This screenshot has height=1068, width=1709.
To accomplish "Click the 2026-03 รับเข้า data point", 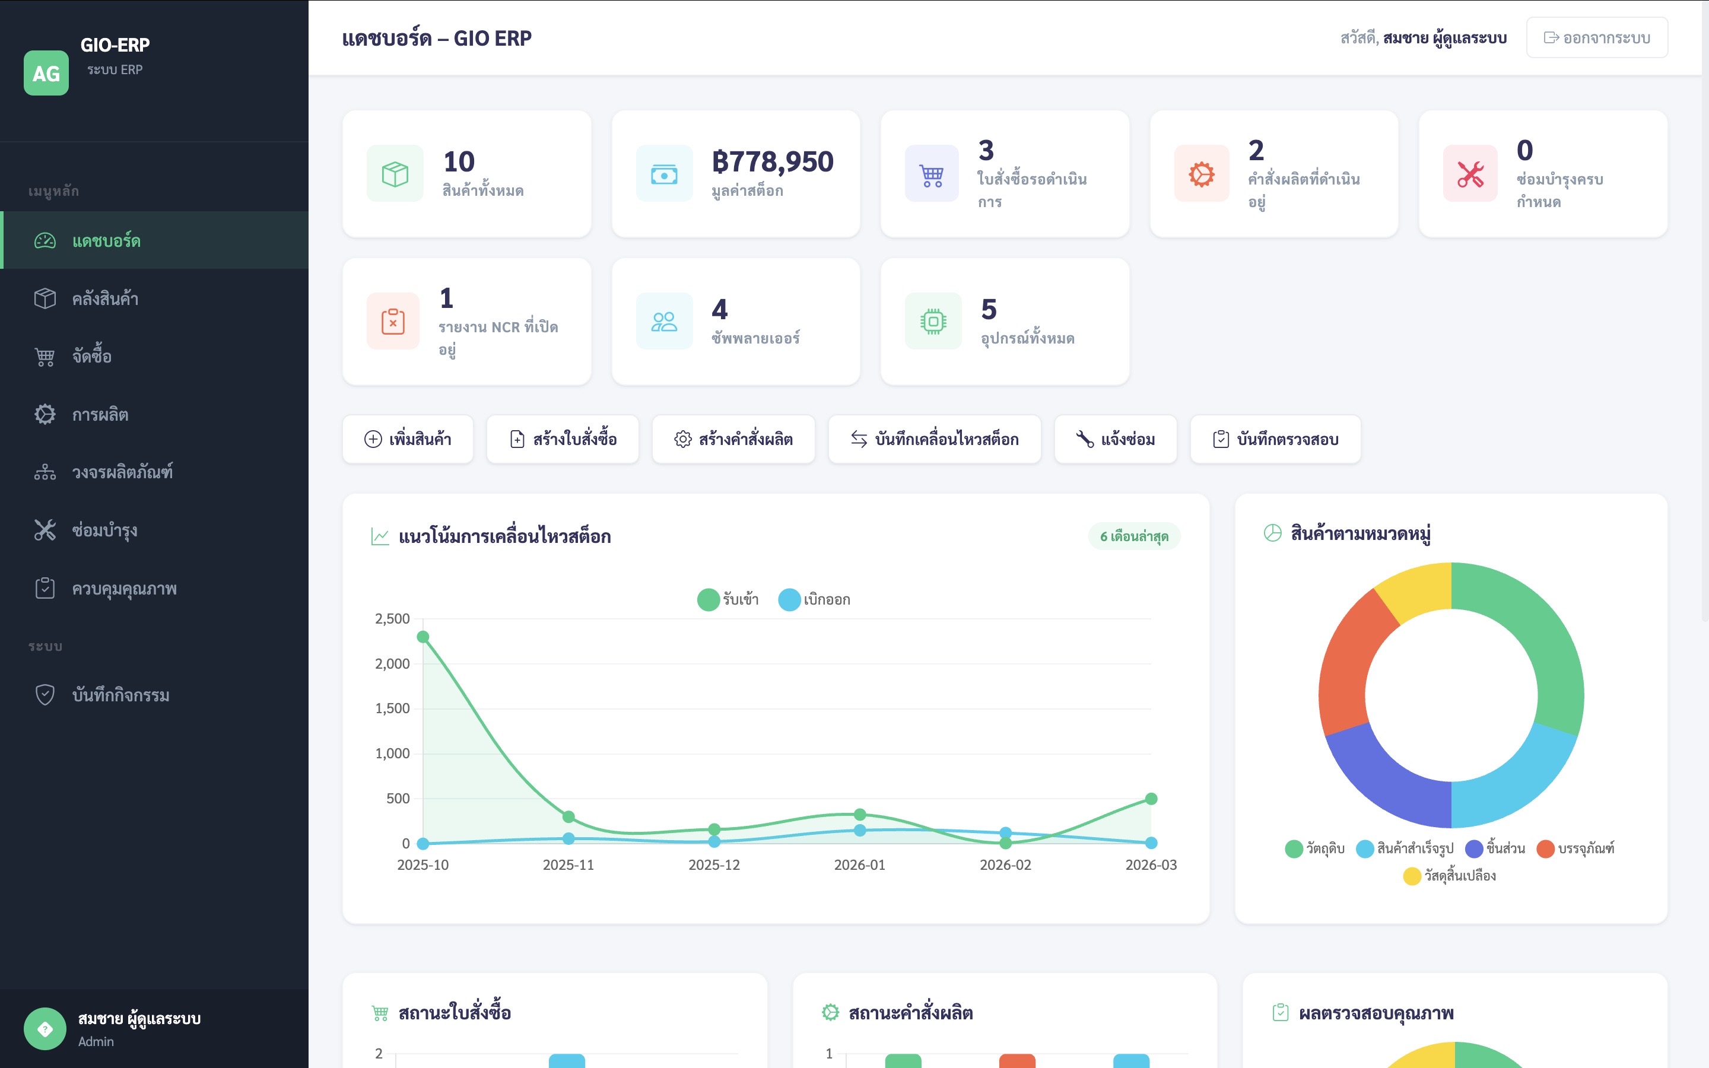I will [x=1151, y=799].
